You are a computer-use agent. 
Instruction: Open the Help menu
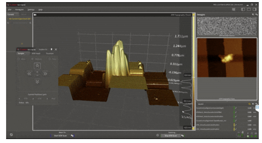pyautogui.click(x=41, y=10)
